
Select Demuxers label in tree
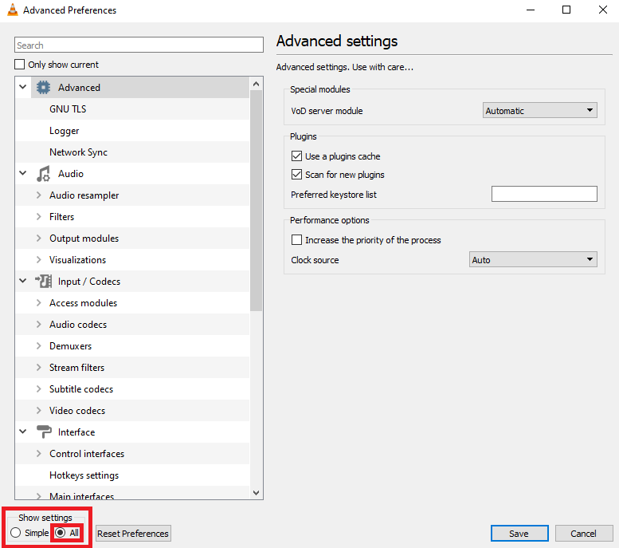(x=71, y=346)
